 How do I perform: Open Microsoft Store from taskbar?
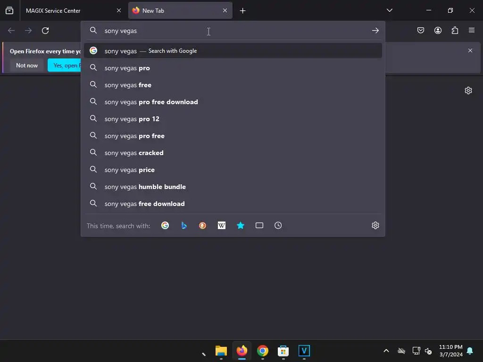pos(283,351)
